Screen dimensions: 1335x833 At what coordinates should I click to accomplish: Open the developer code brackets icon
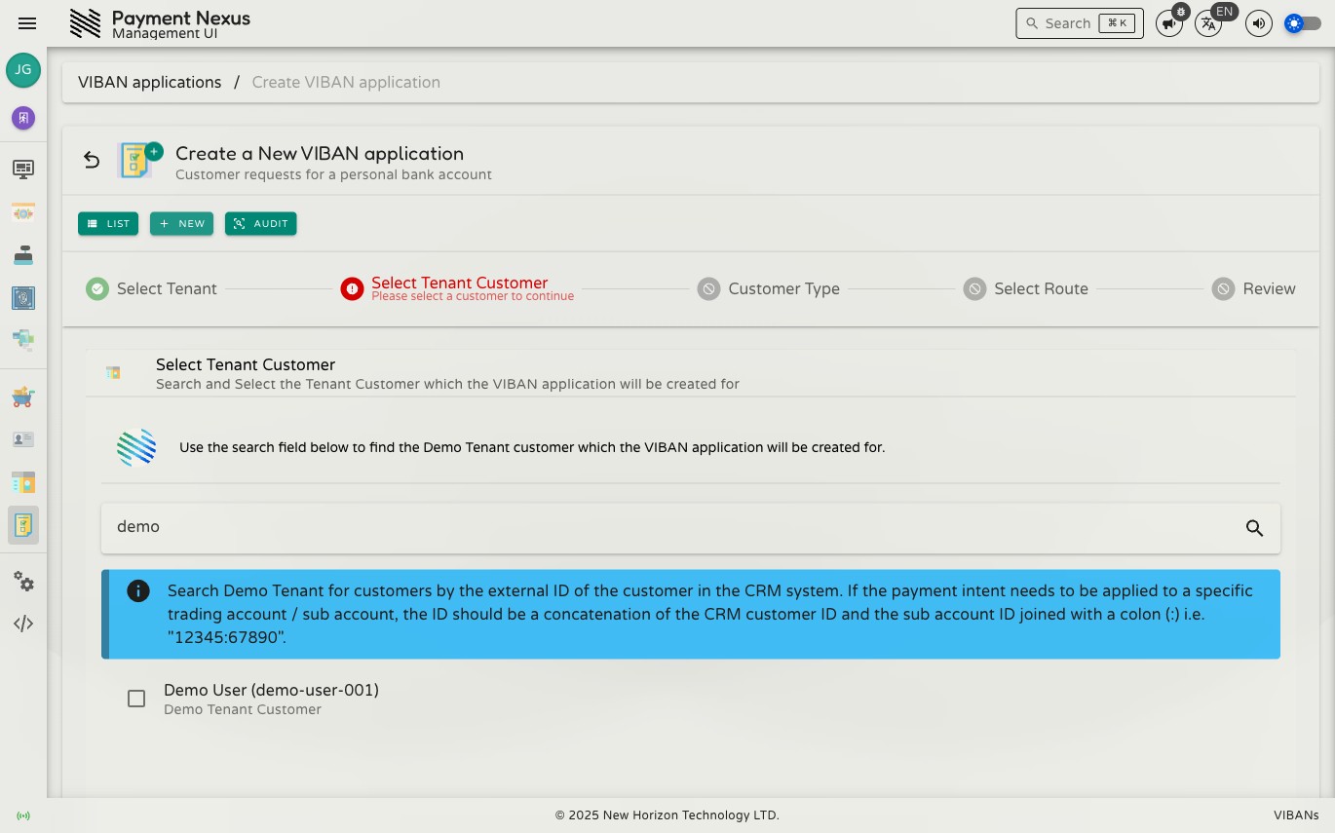[x=23, y=624]
